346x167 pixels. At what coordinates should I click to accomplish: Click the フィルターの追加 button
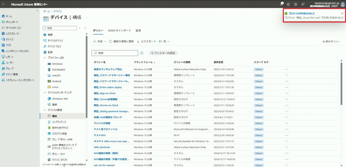pyautogui.click(x=162, y=53)
